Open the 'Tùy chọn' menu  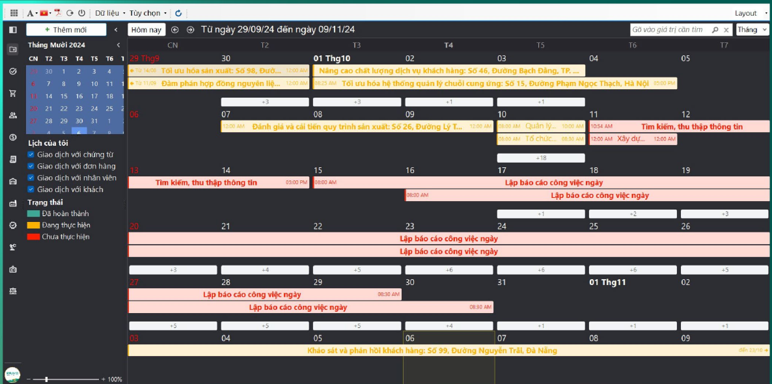click(147, 13)
